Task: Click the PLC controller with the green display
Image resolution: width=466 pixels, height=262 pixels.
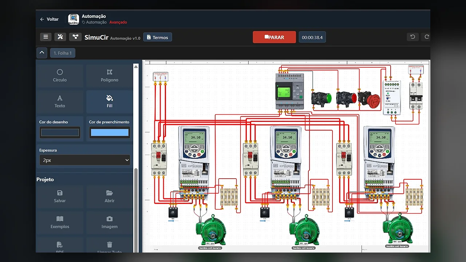Action: (289, 91)
